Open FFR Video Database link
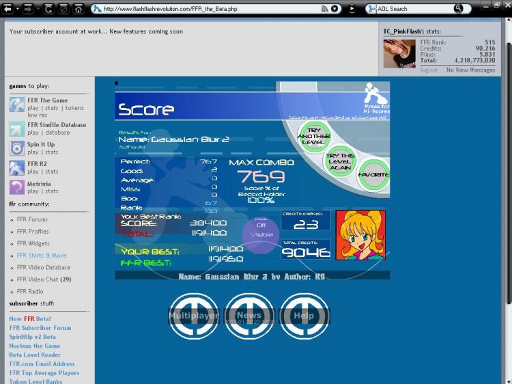This screenshot has height=384, width=512. [44, 267]
